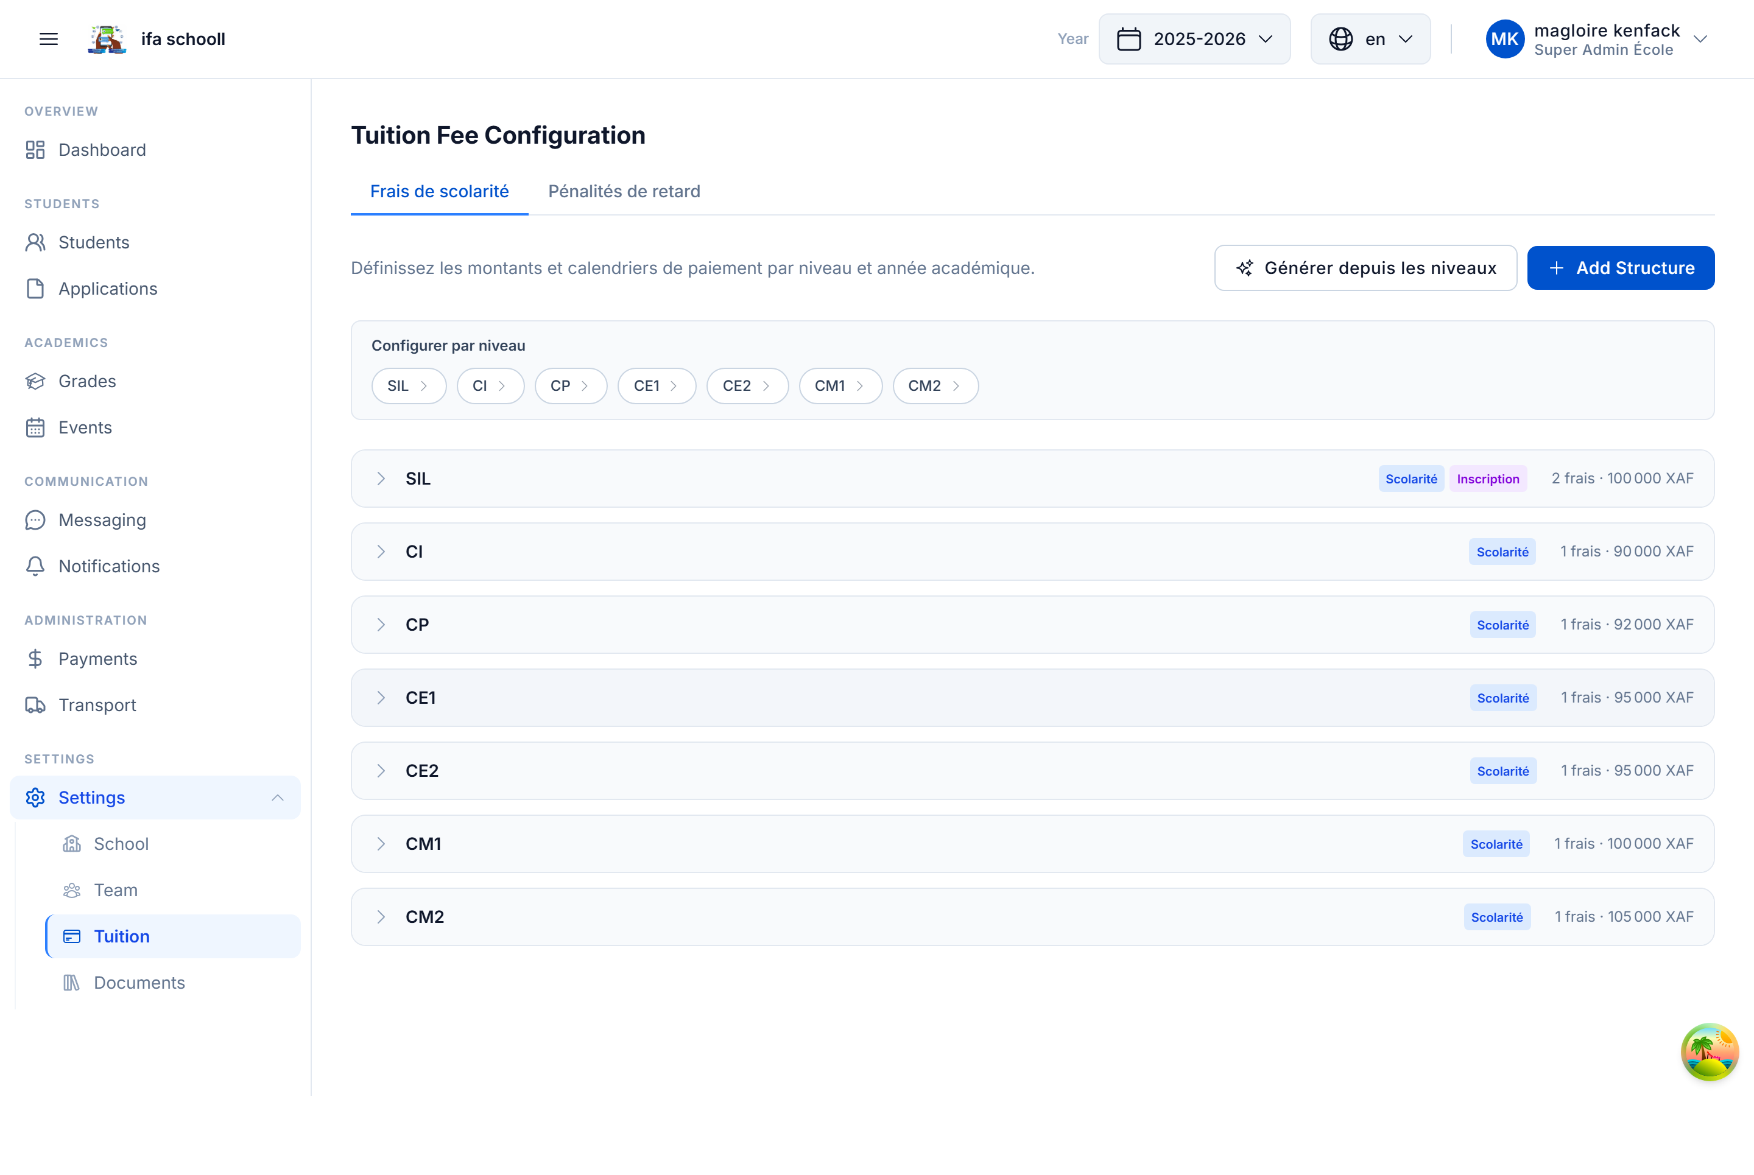
Task: Open Messaging chat bubble item
Action: (x=102, y=520)
